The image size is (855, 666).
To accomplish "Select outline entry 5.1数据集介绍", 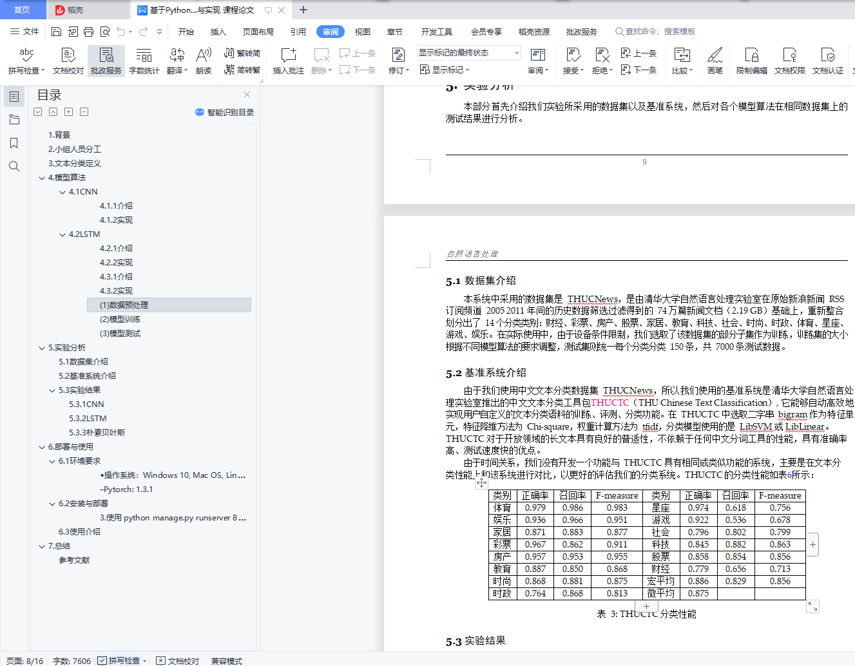I will click(x=84, y=362).
